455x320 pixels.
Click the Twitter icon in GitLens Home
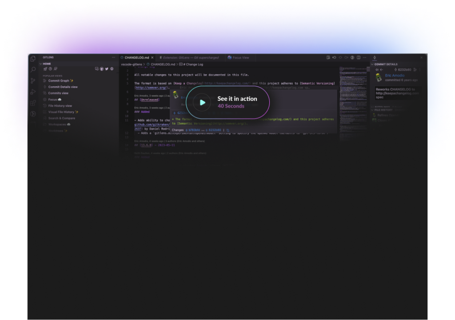pos(107,69)
